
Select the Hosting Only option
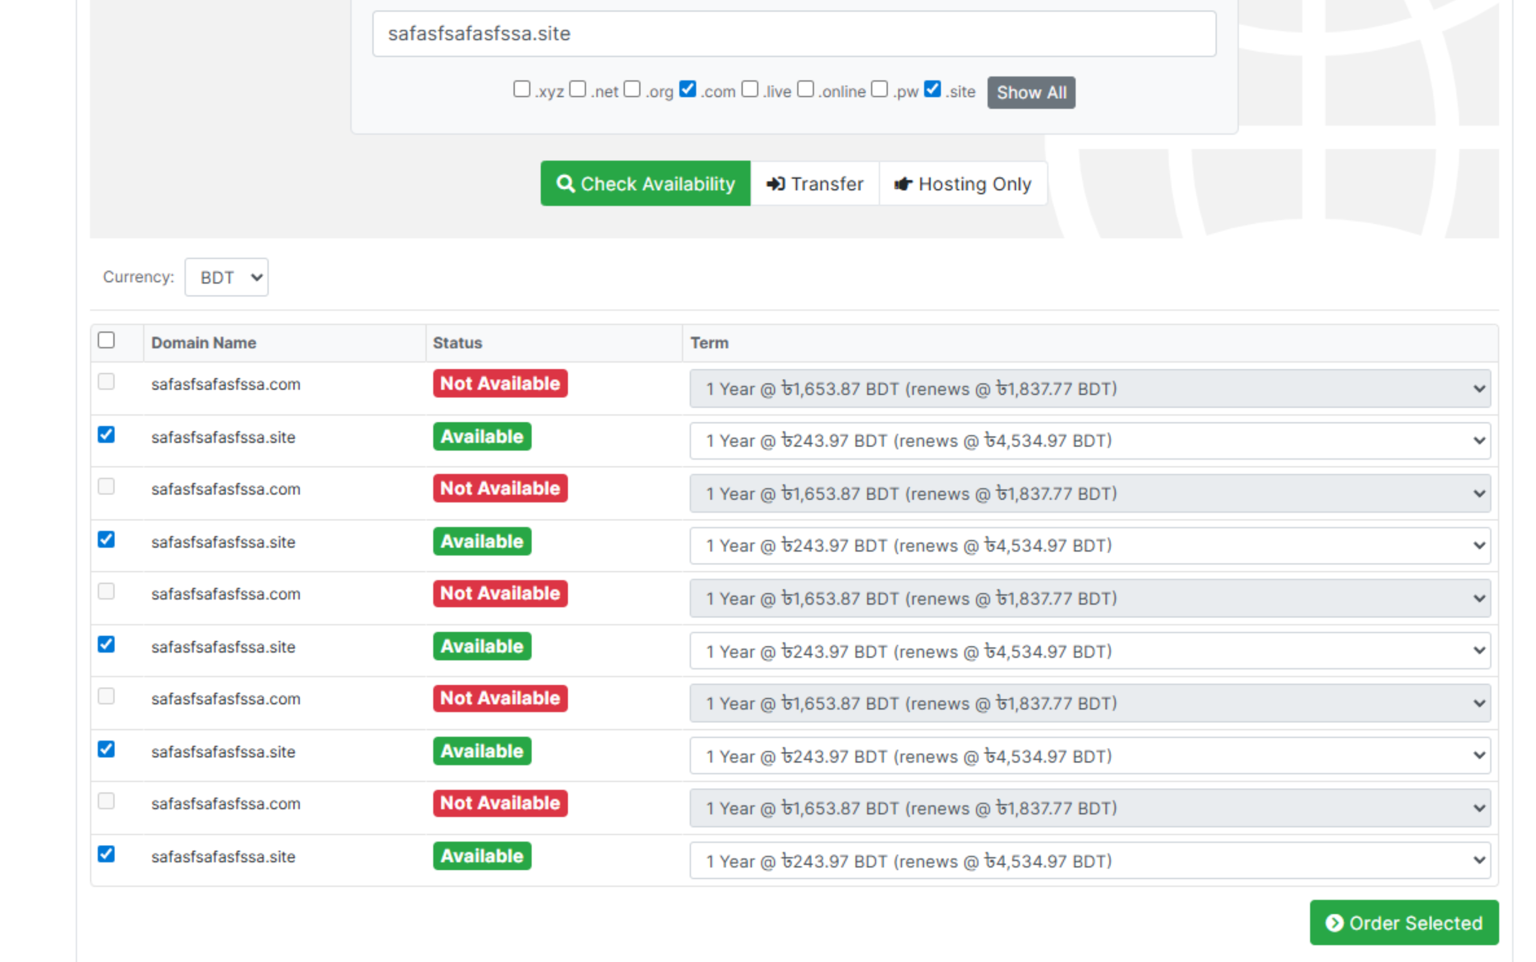(963, 184)
